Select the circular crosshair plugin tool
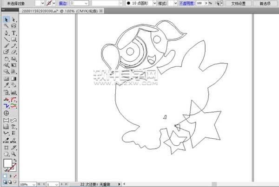The width and height of the screenshot is (279, 187). point(6,113)
